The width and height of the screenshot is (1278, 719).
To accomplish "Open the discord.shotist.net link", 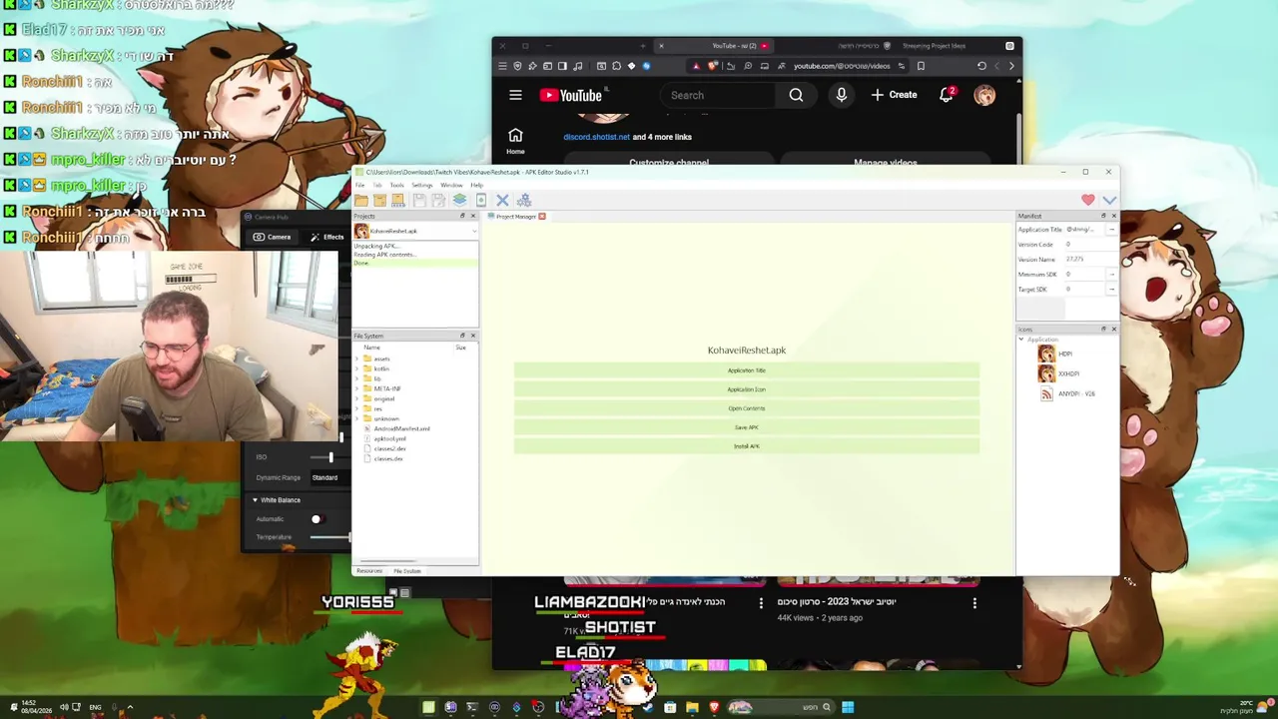I will pyautogui.click(x=596, y=137).
